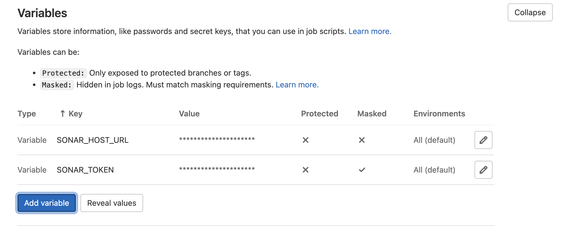Open Learn more link on masking requirements
The height and width of the screenshot is (226, 569).
pos(297,85)
